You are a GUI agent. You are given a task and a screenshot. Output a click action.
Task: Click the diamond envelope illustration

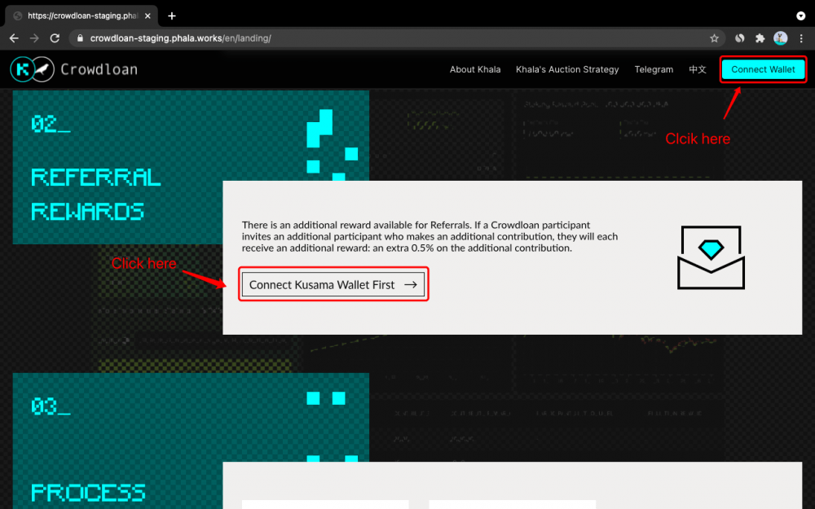coord(711,257)
